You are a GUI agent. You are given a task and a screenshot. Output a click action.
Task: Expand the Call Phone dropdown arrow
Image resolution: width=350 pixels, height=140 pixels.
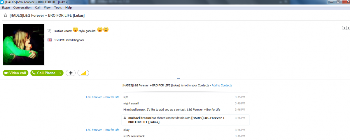(60, 73)
